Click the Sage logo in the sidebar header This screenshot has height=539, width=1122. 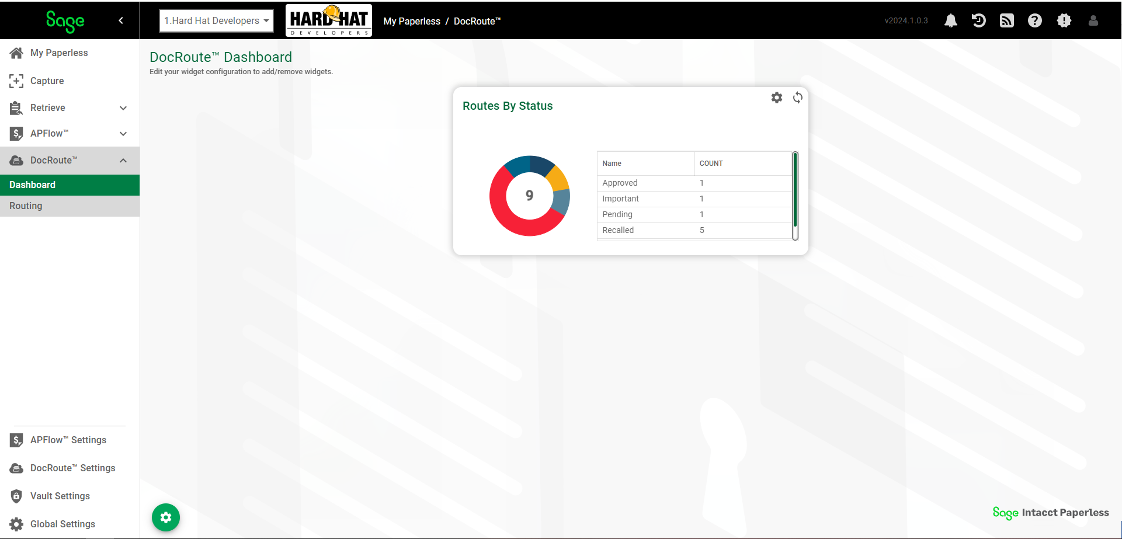point(65,21)
